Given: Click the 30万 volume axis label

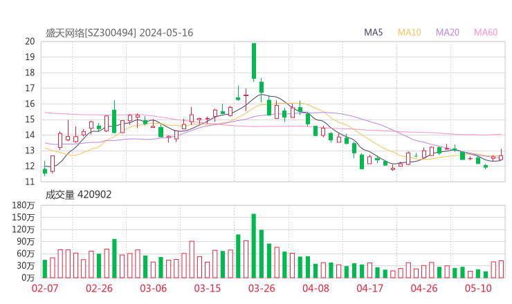Looking at the screenshot, I should coord(26,266).
